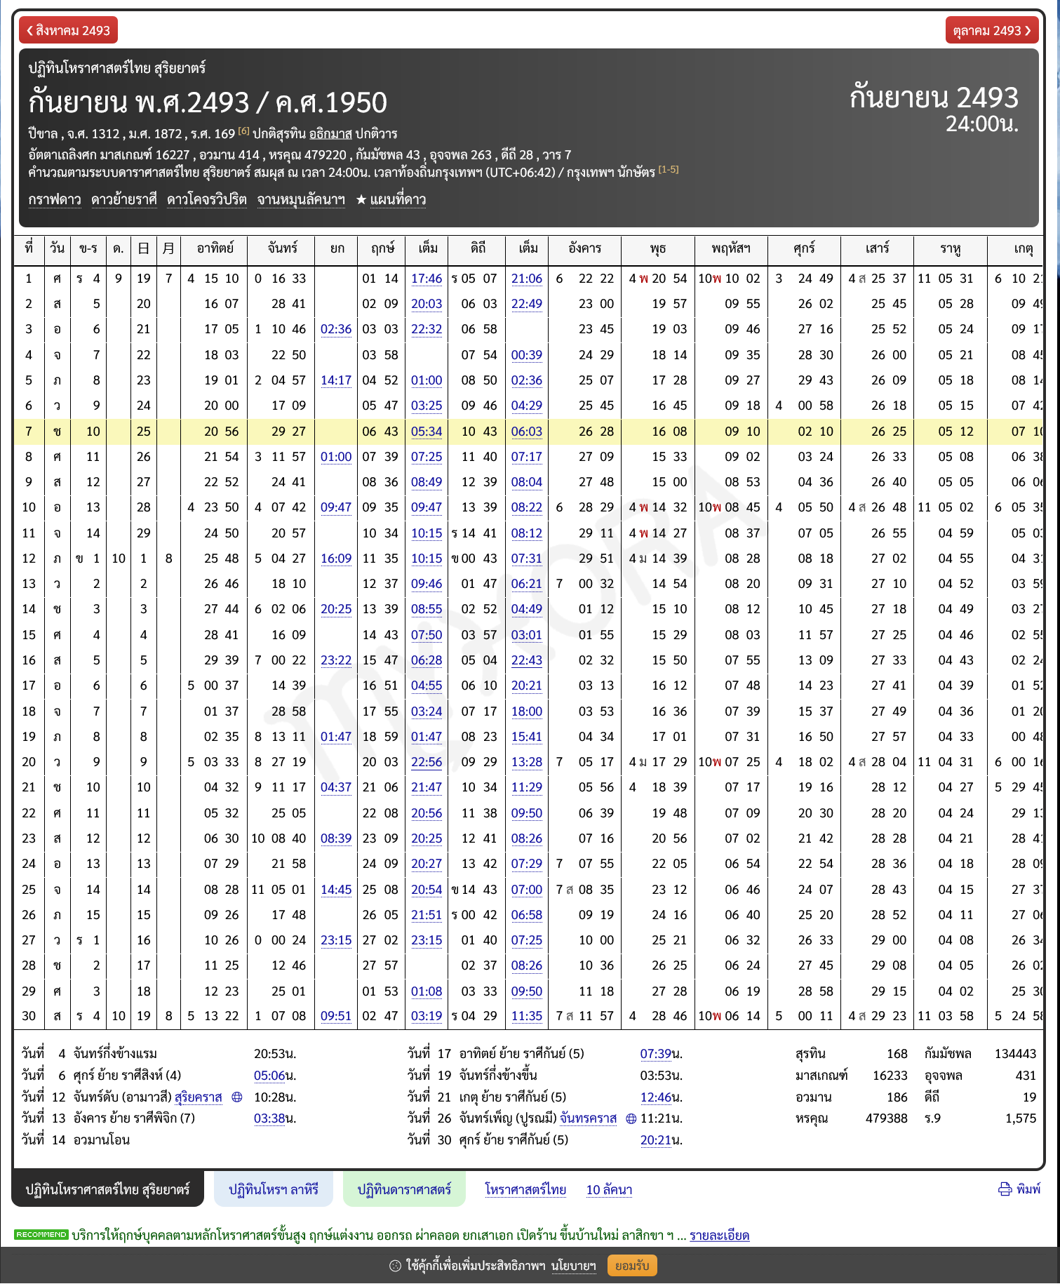Open the 10 ลัคนา link
Image resolution: width=1060 pixels, height=1284 pixels.
click(x=609, y=1189)
